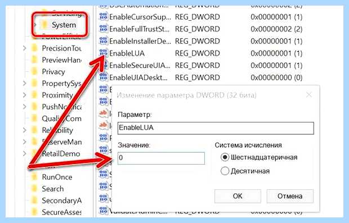The height and width of the screenshot is (223, 349).
Task: Click the EnableInstallerDe DWORD icon
Action: click(103, 41)
